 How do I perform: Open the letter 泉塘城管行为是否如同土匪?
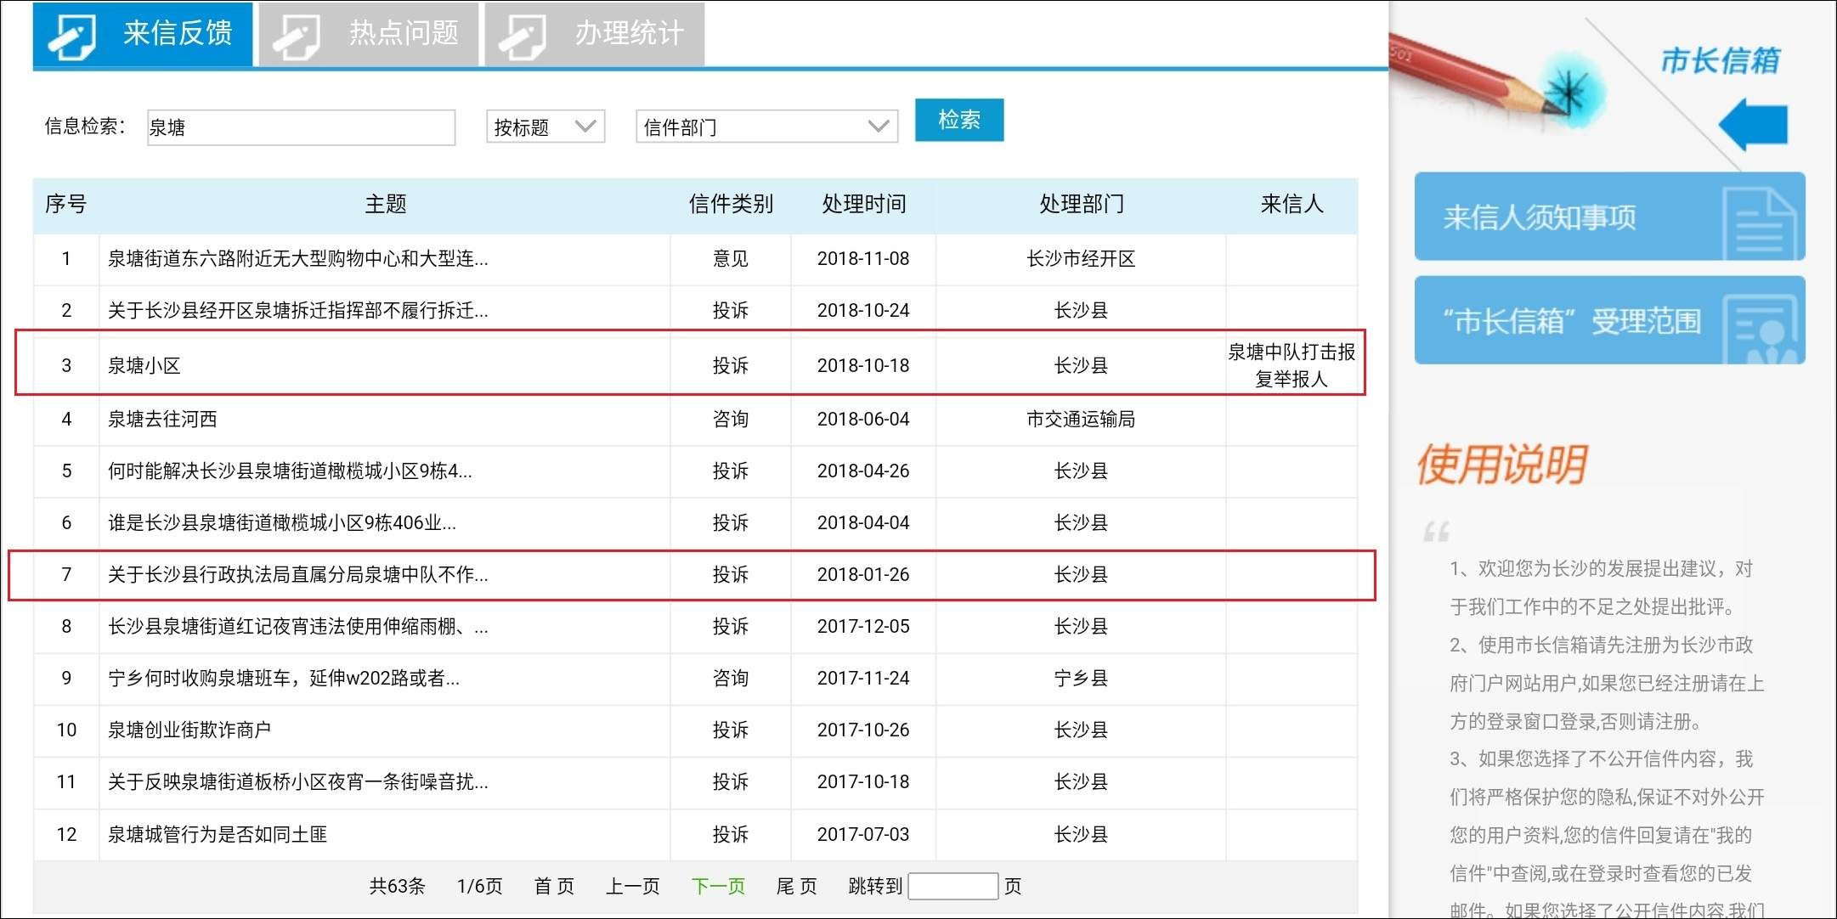[x=218, y=835]
